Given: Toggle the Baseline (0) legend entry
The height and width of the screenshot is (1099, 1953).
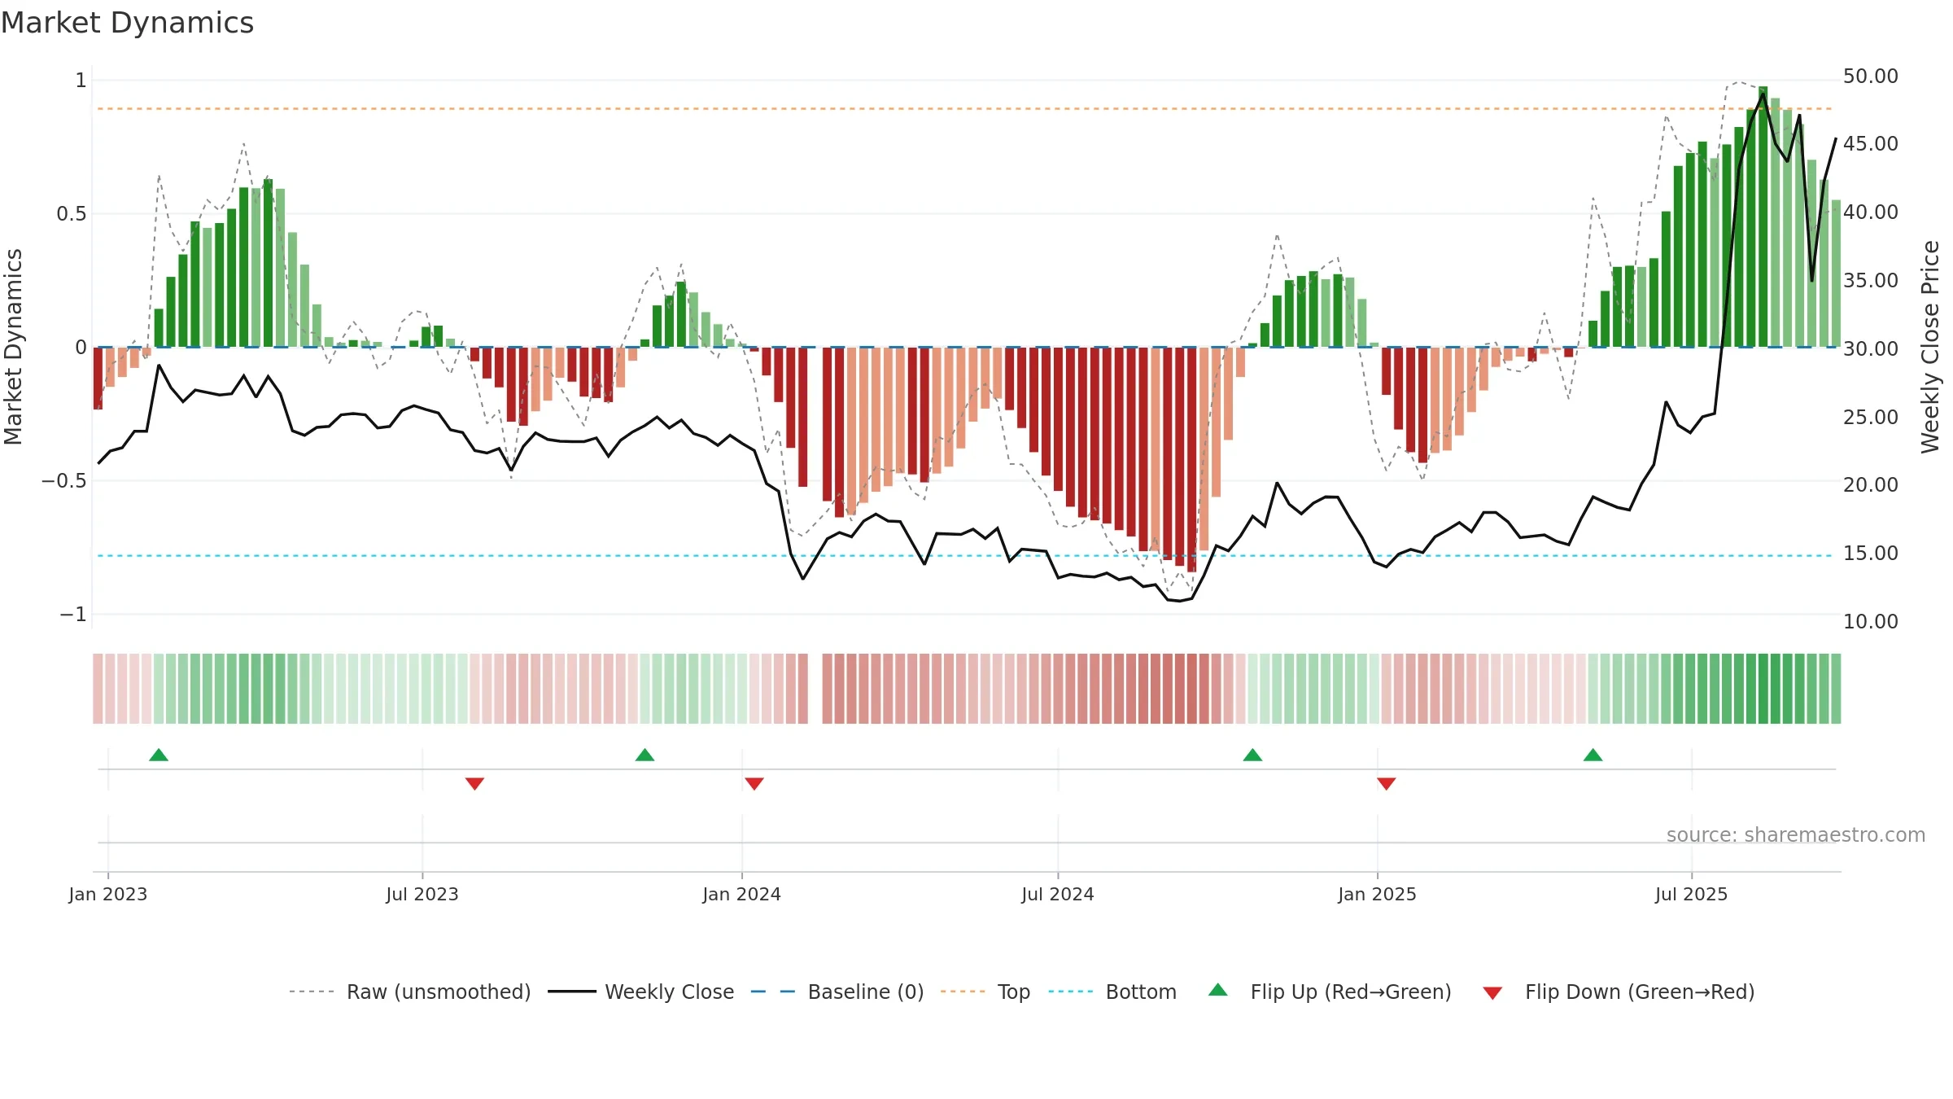Looking at the screenshot, I should 837,992.
